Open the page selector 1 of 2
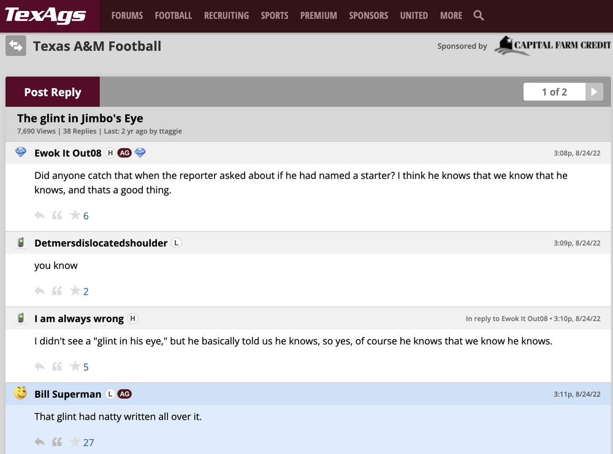 [x=554, y=92]
